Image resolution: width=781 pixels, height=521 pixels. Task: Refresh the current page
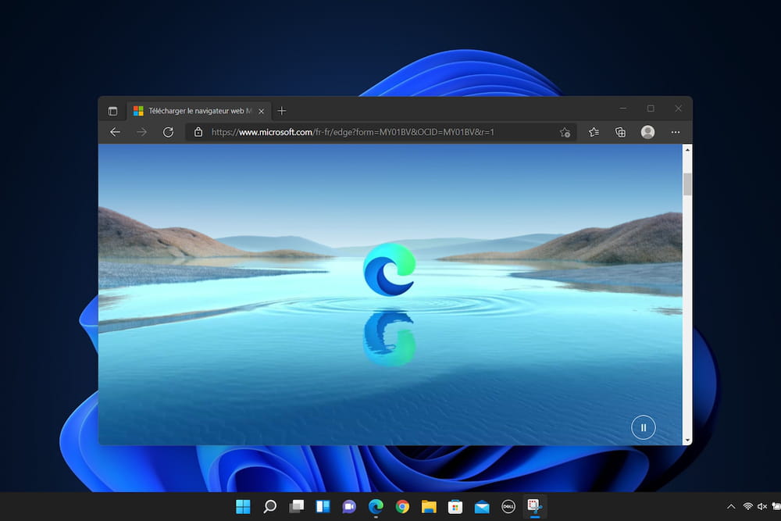(169, 132)
